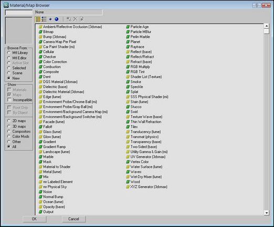The image size is (274, 227).
Task: Click the yellow icon beside Ocean (lume)
Action: point(40,202)
